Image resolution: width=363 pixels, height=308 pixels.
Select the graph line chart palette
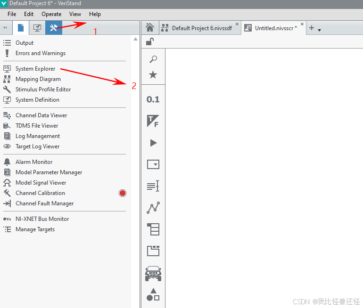tap(153, 208)
